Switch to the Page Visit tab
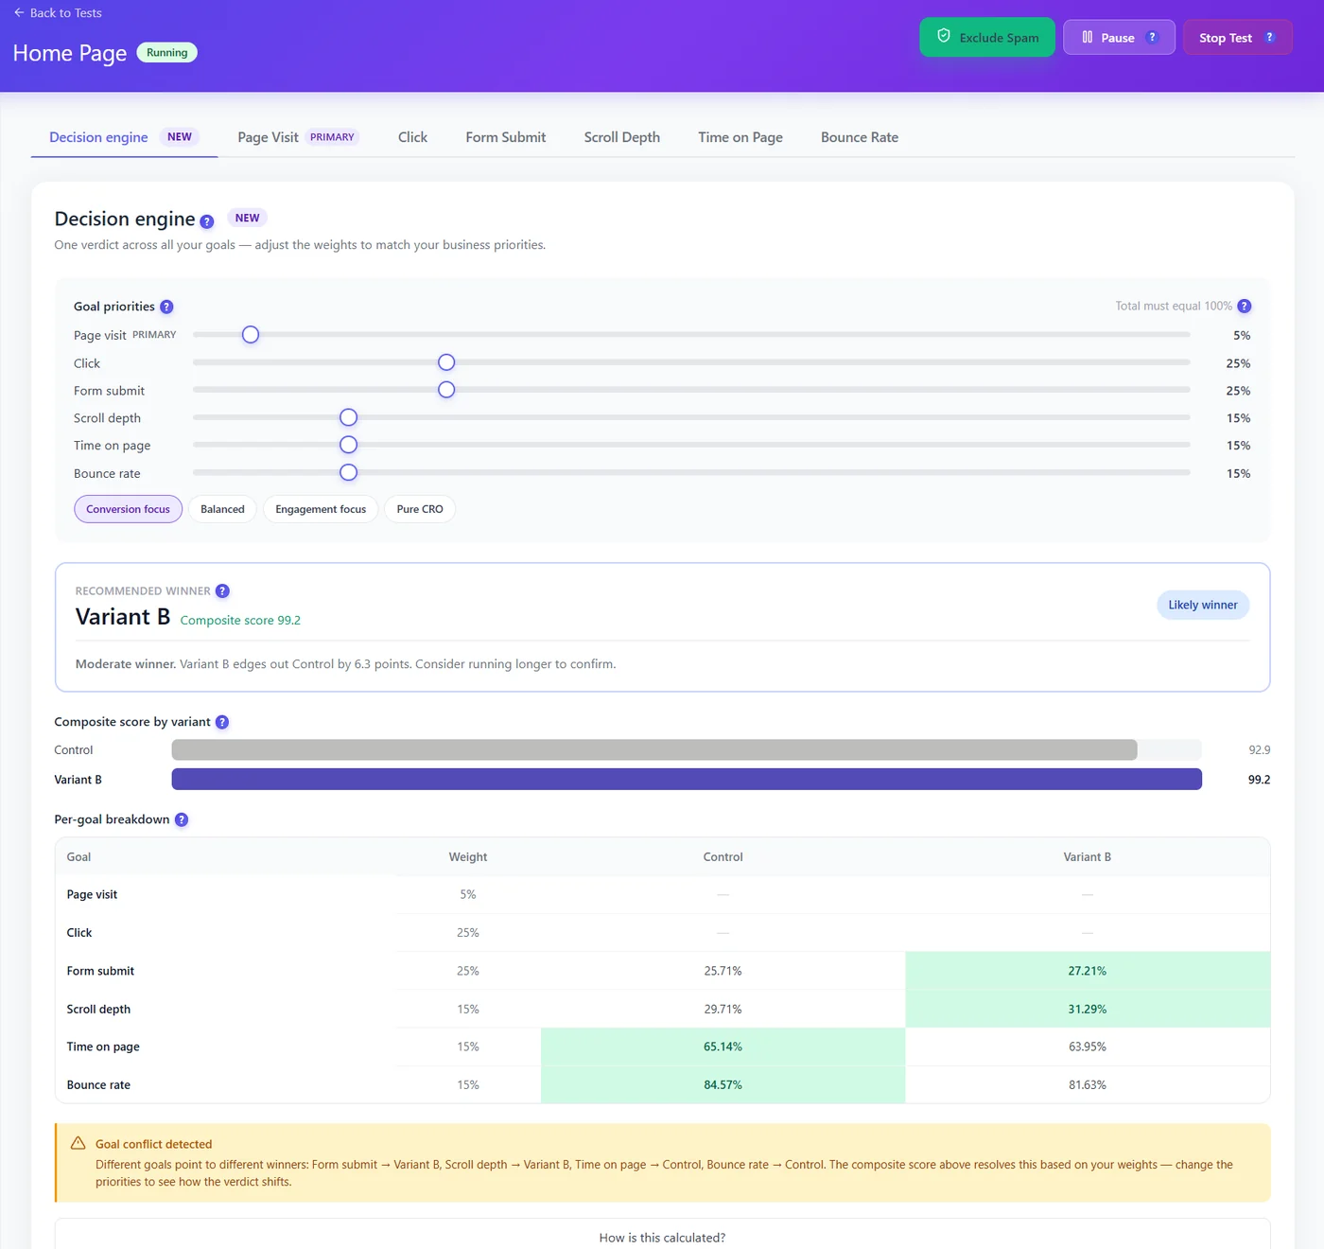1324x1249 pixels. (298, 137)
